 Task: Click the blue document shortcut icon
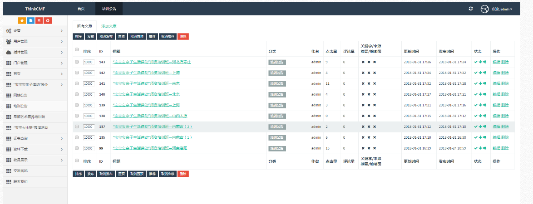coord(30,20)
